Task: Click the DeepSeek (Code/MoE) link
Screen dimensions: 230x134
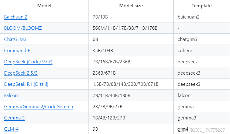Action: point(28,62)
